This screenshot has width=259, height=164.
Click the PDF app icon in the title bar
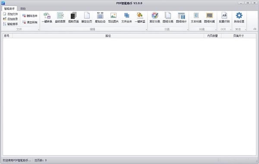tap(3, 3)
